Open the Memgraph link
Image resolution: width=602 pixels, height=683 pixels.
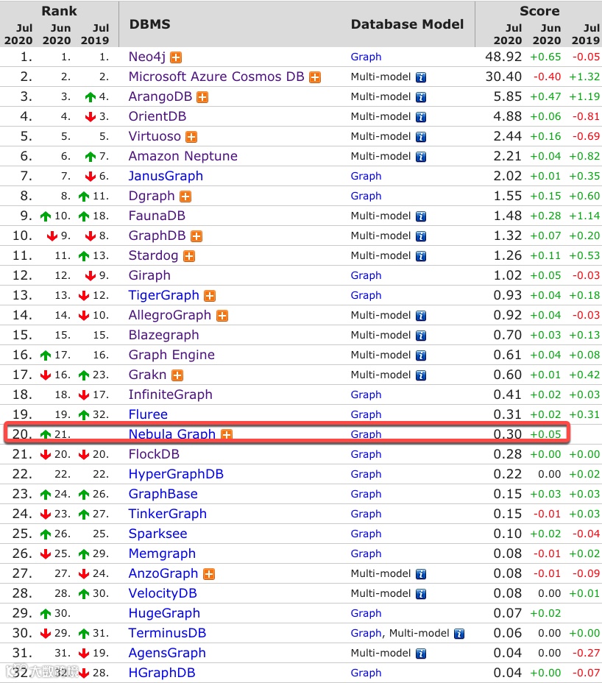click(162, 553)
